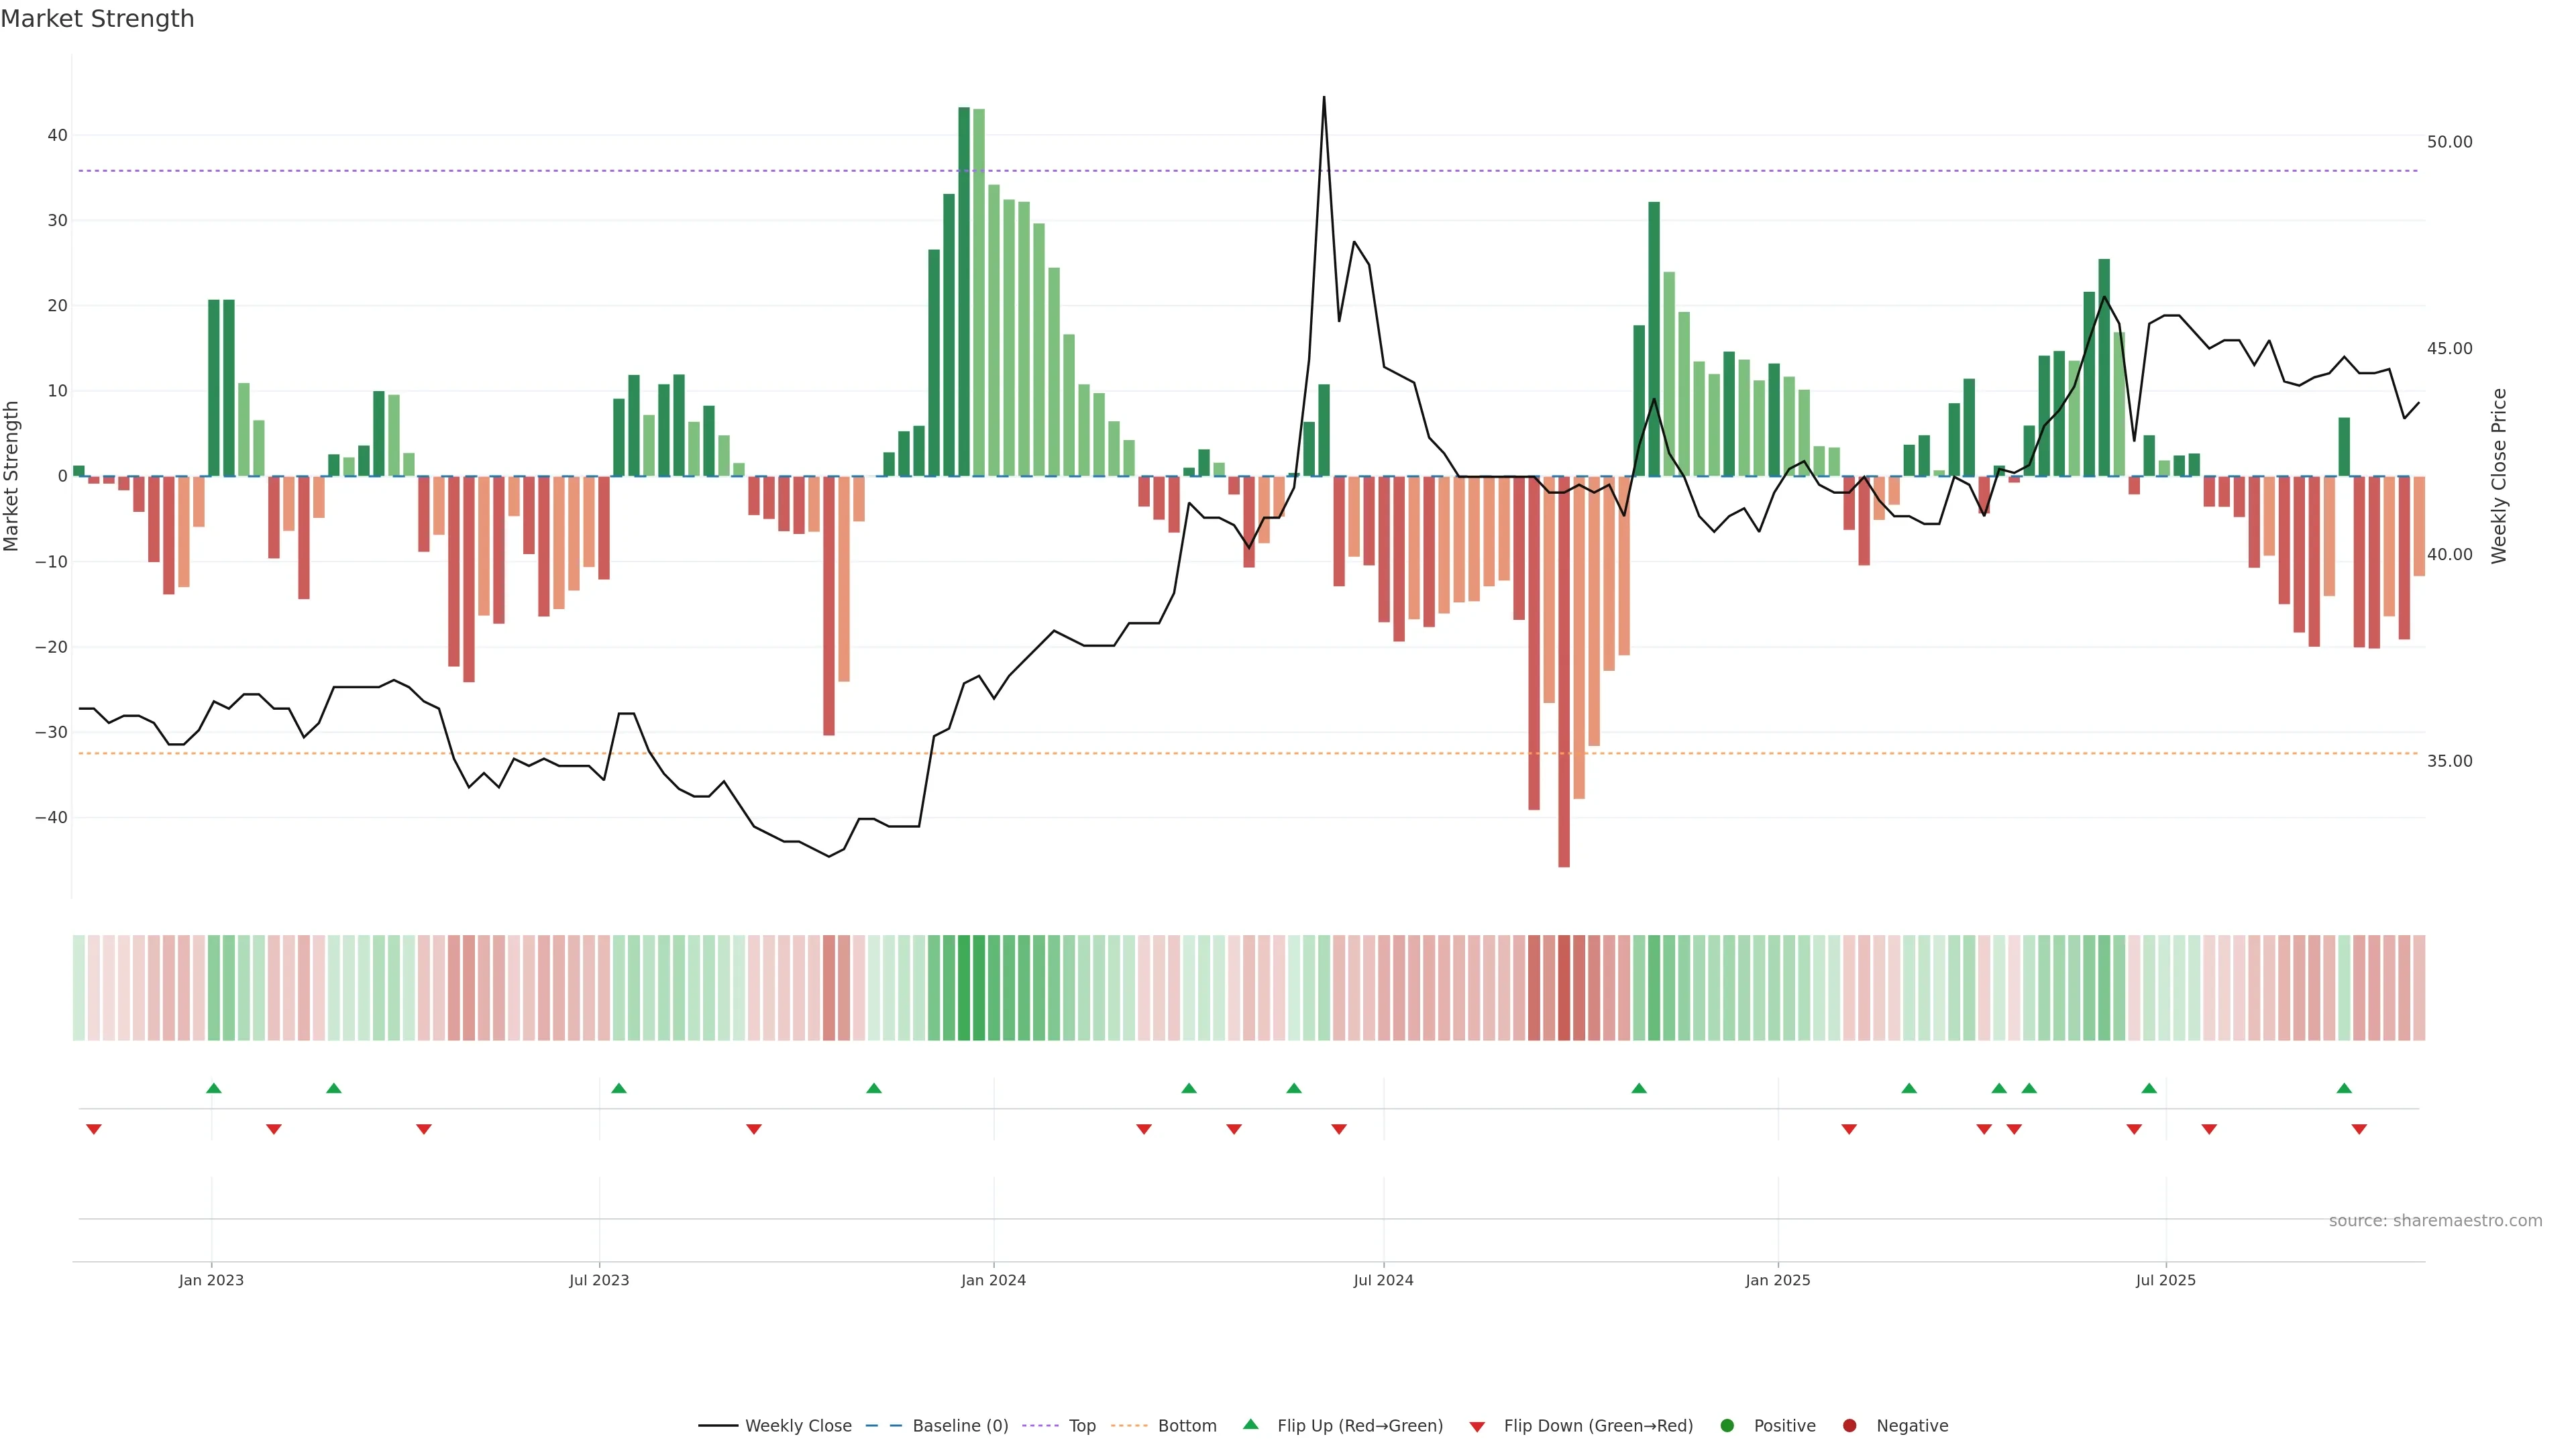
Task: Click the last green flip-up triangle marker
Action: (2344, 1088)
